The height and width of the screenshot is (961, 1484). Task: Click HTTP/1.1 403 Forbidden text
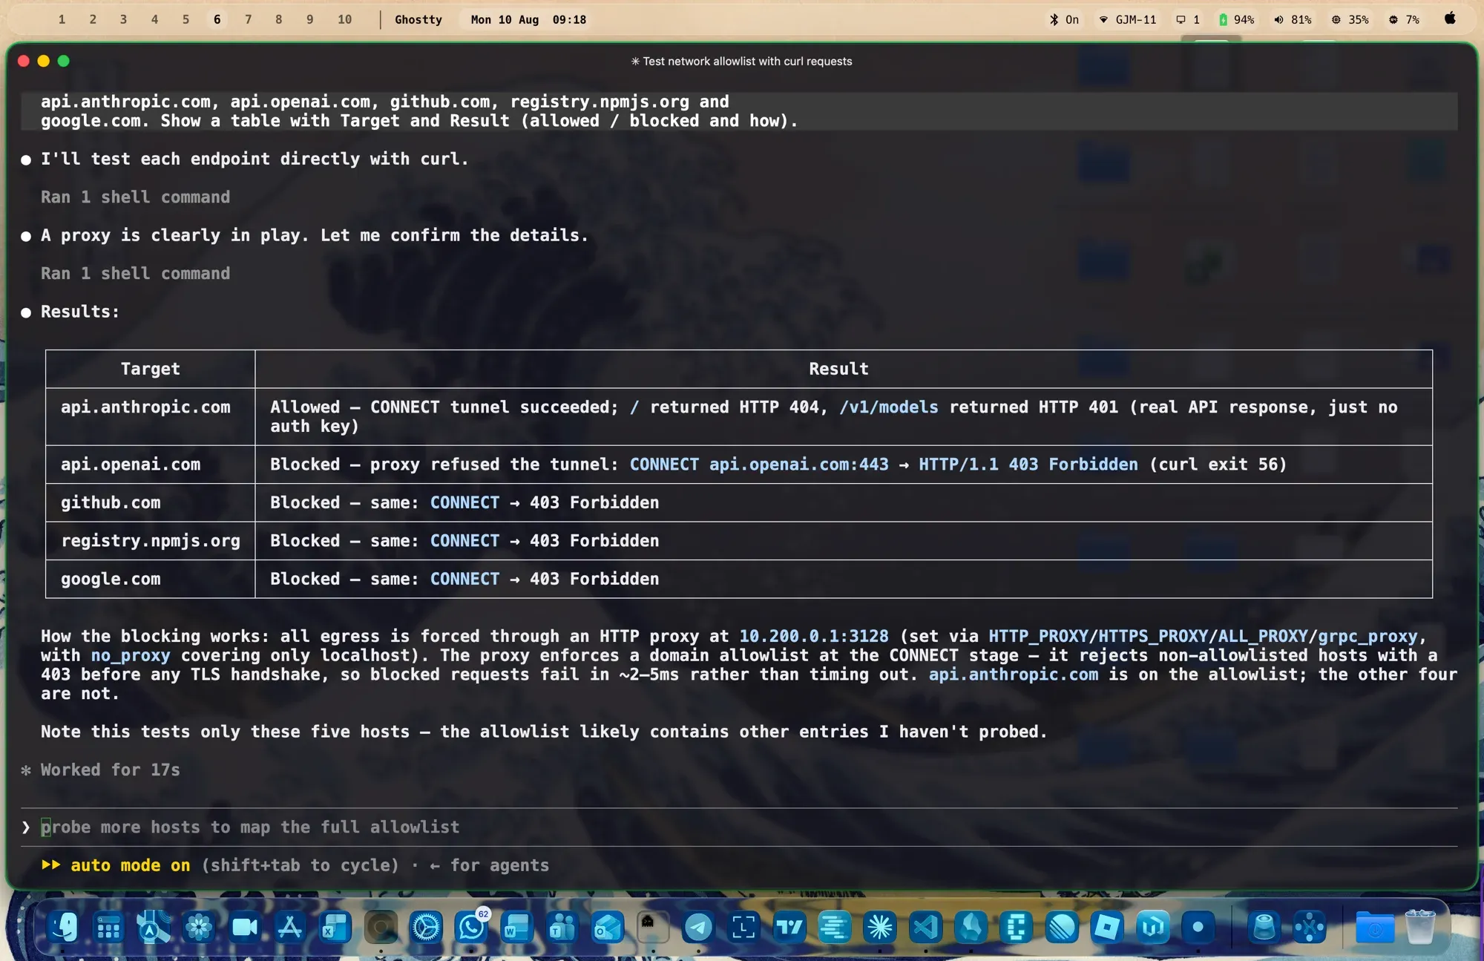coord(1028,465)
